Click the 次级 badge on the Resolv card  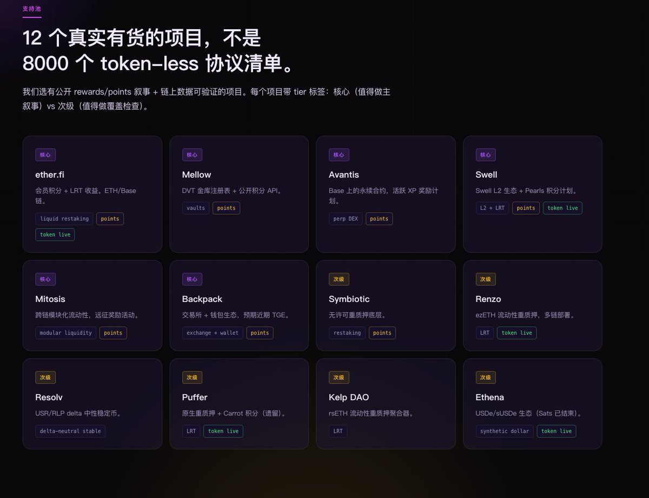coord(45,378)
